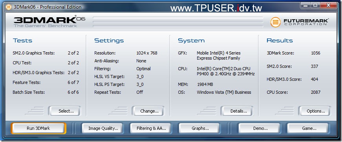Viewport: 342px width, 142px height.
Task: Click the 3DMark06 title bar app icon
Action: click(x=9, y=7)
